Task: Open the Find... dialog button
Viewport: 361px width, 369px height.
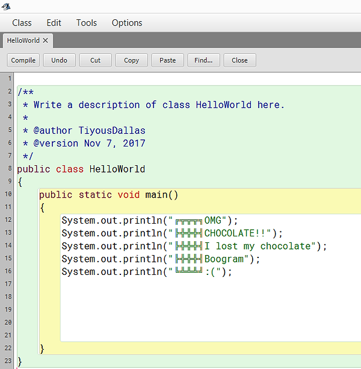Action: (203, 60)
